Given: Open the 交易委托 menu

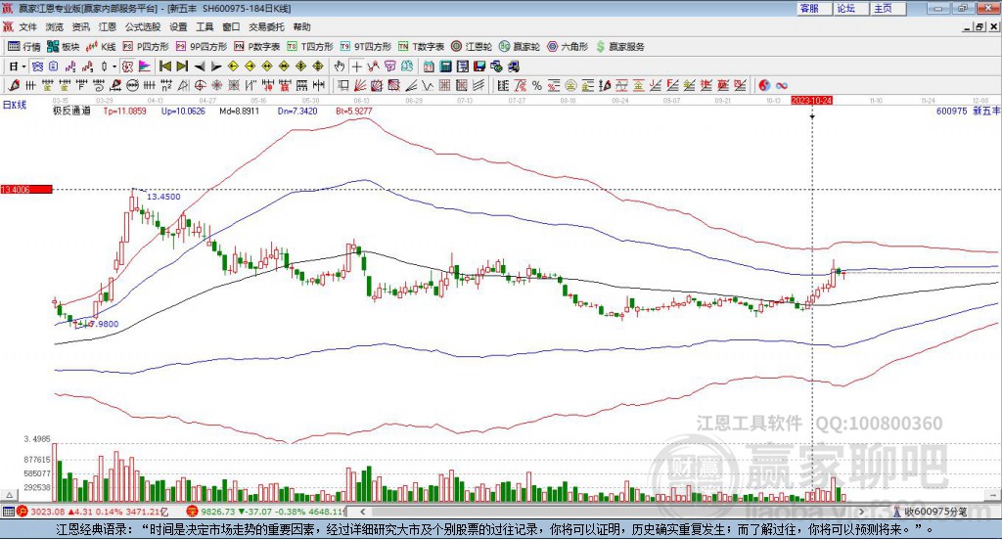Looking at the screenshot, I should [x=266, y=26].
